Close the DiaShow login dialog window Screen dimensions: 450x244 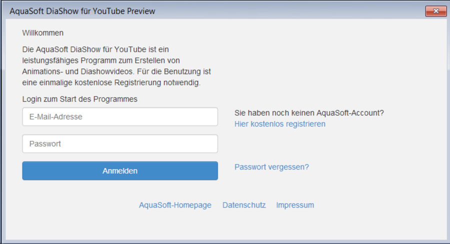[x=435, y=11]
